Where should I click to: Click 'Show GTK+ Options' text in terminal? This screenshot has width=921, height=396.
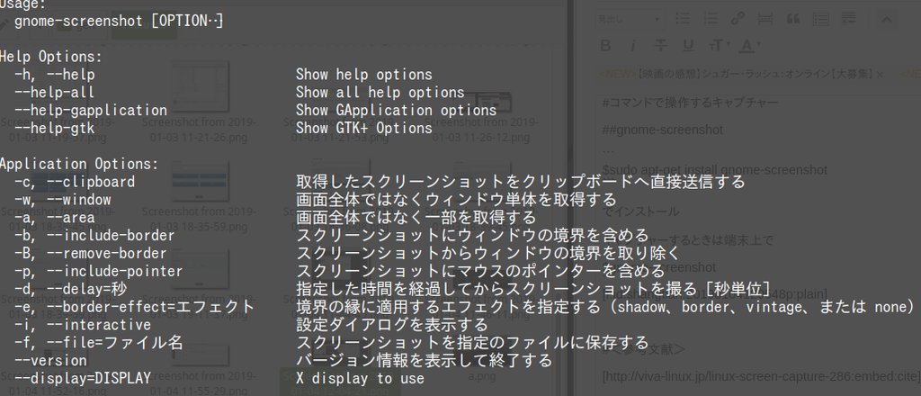364,128
